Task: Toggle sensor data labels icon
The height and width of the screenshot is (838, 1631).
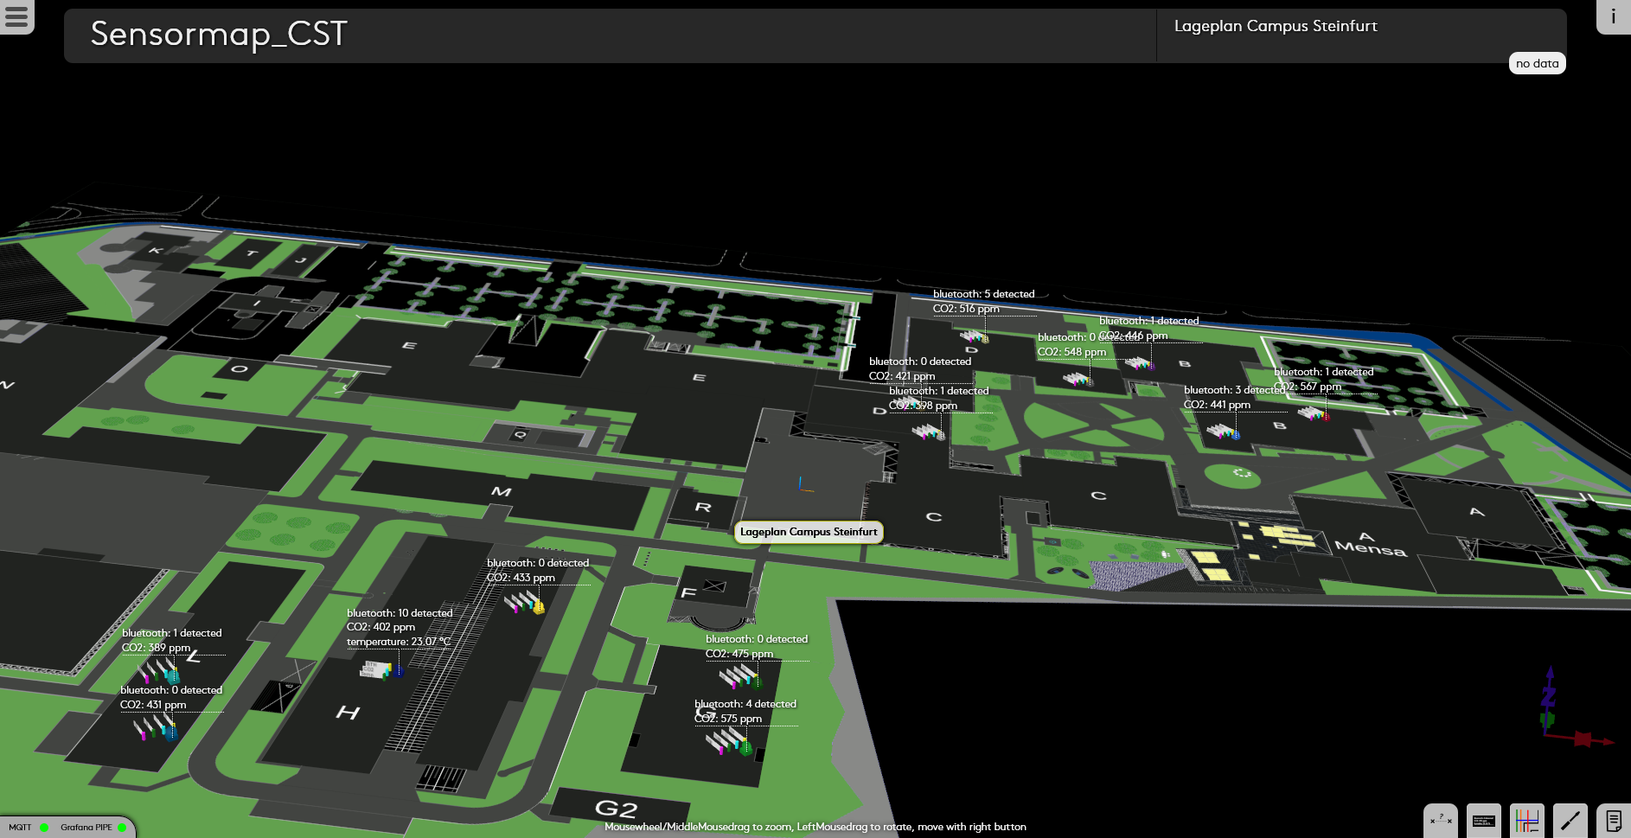Action: click(1484, 820)
